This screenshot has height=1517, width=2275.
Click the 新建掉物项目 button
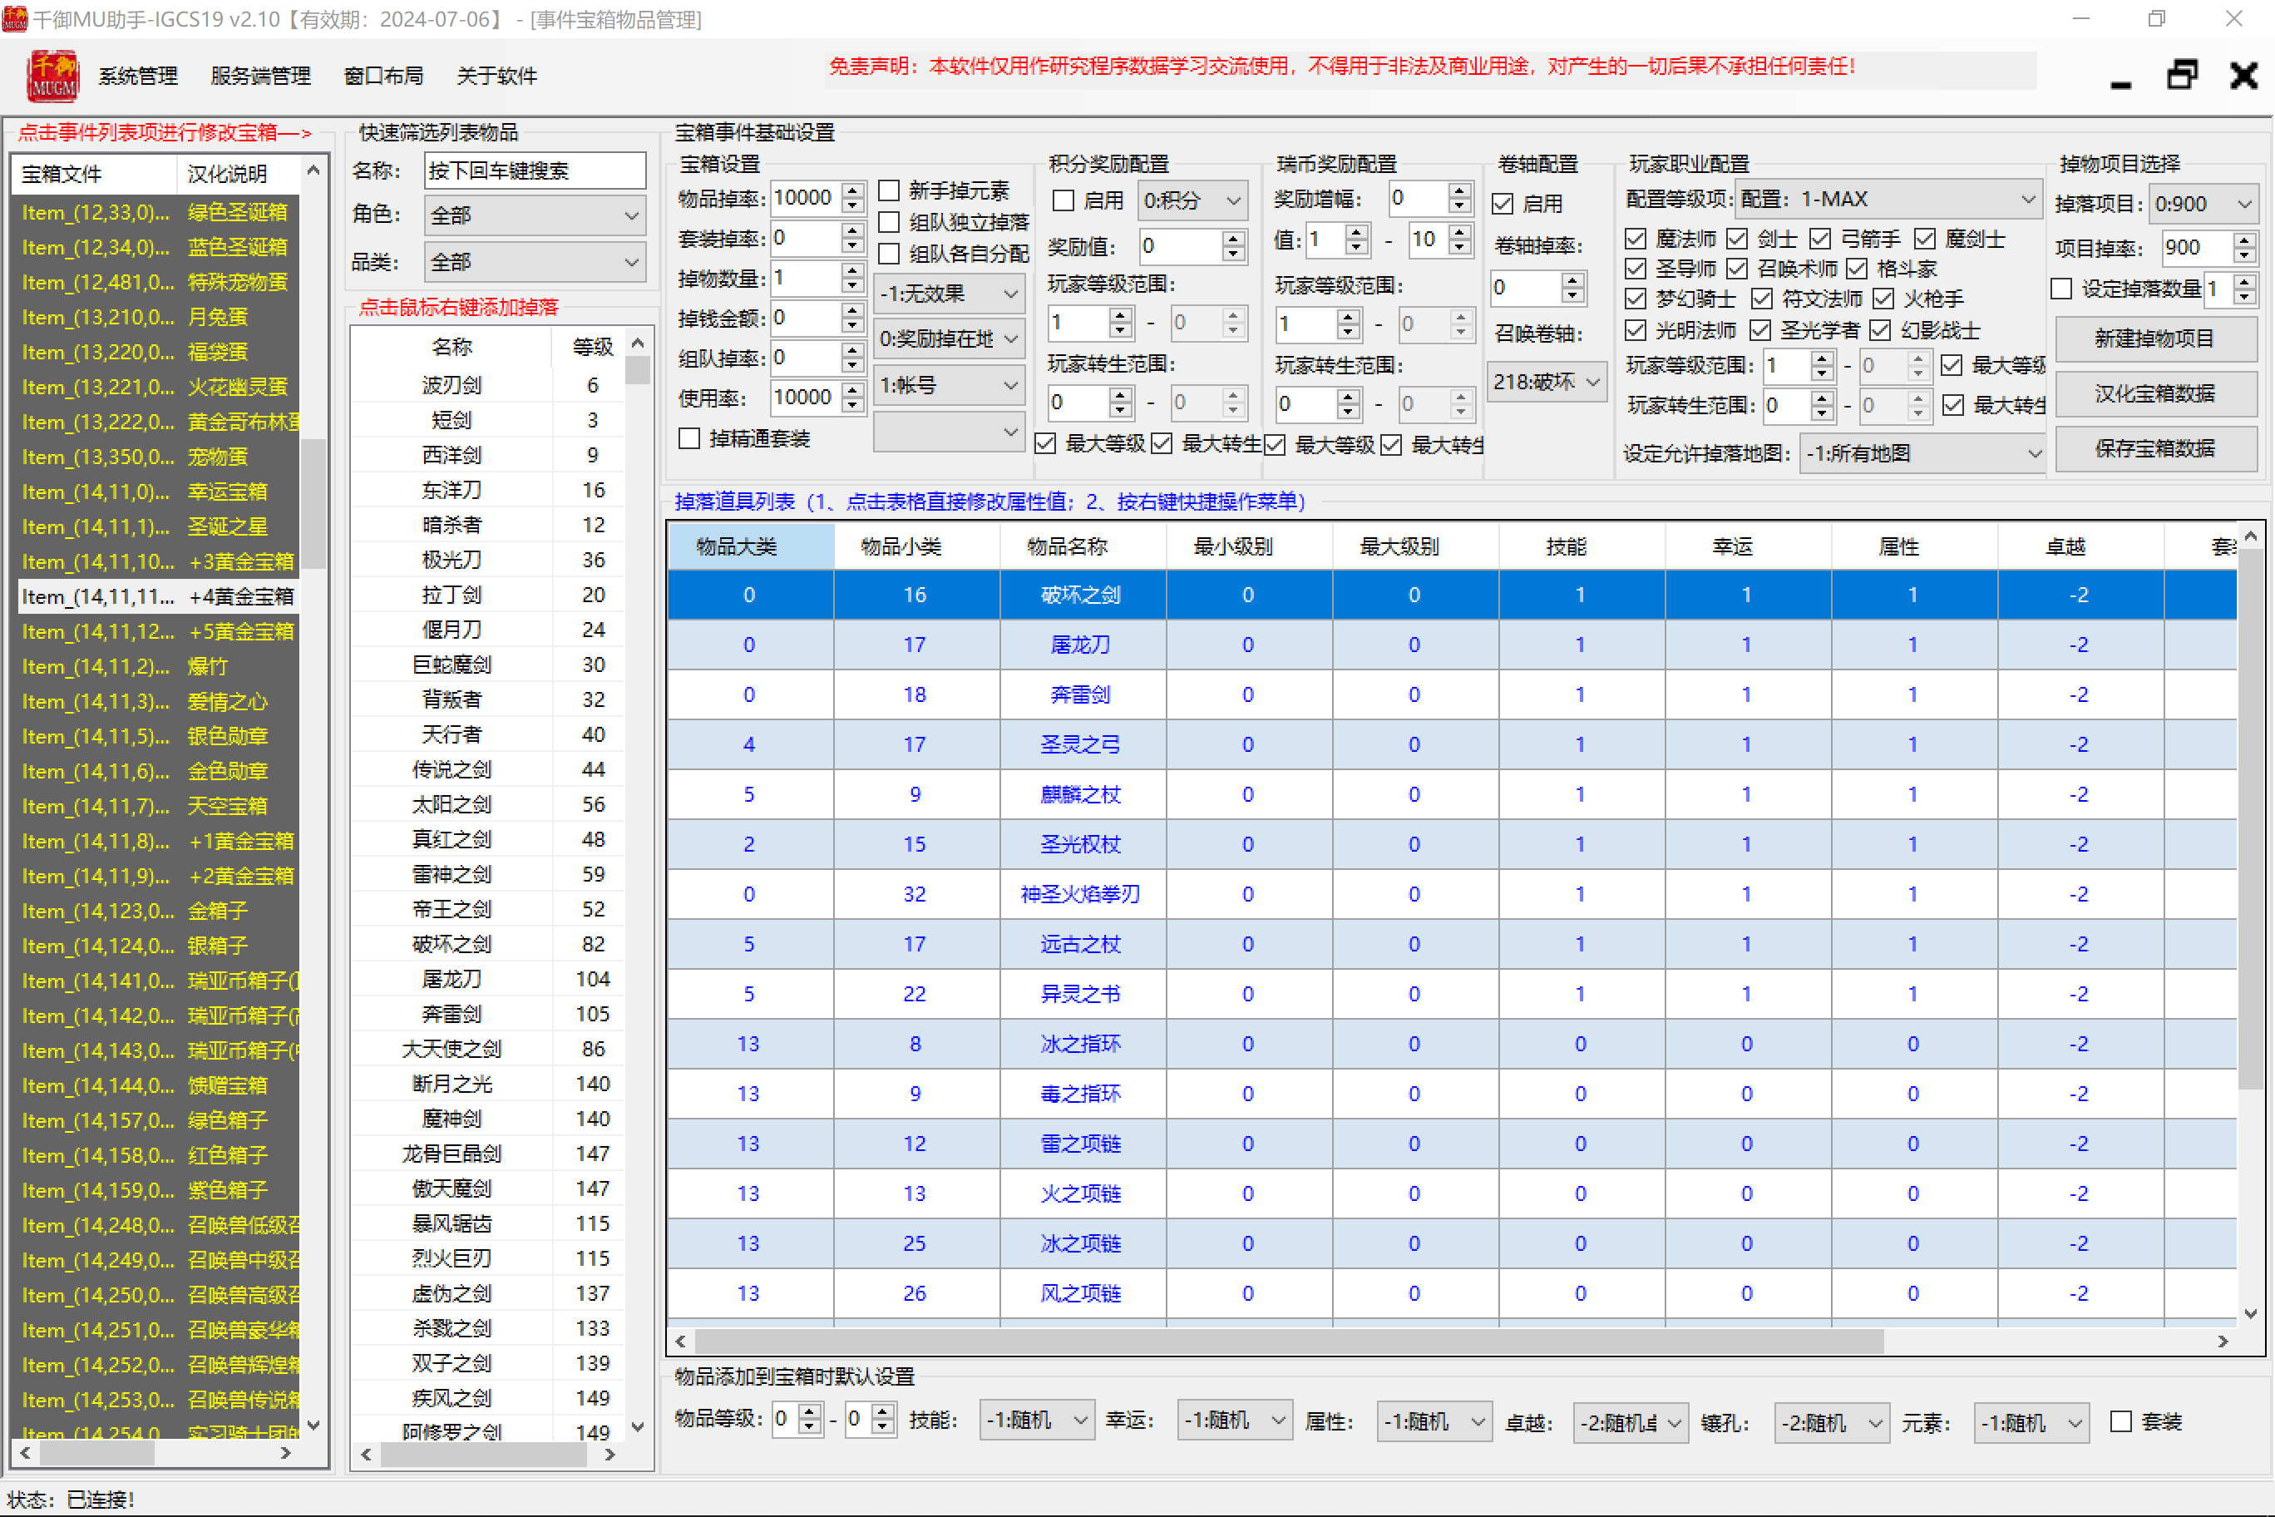[x=2155, y=338]
